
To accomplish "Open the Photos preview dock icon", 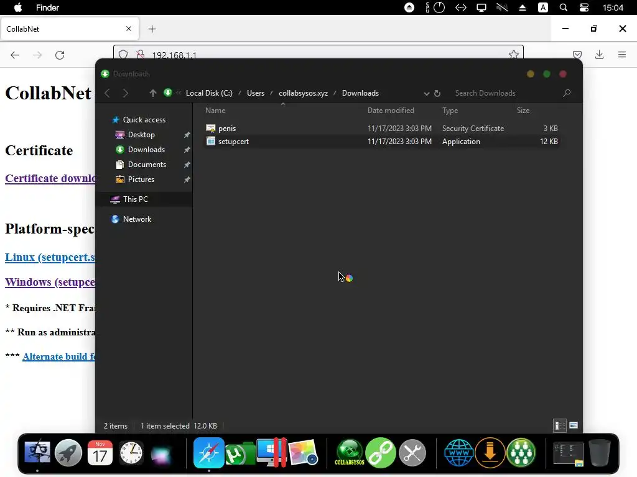I will coord(303,452).
